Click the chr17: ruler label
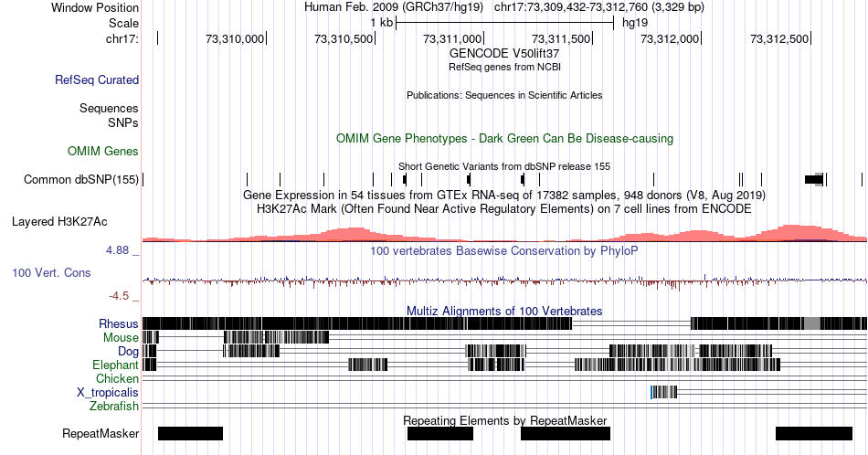 122,38
